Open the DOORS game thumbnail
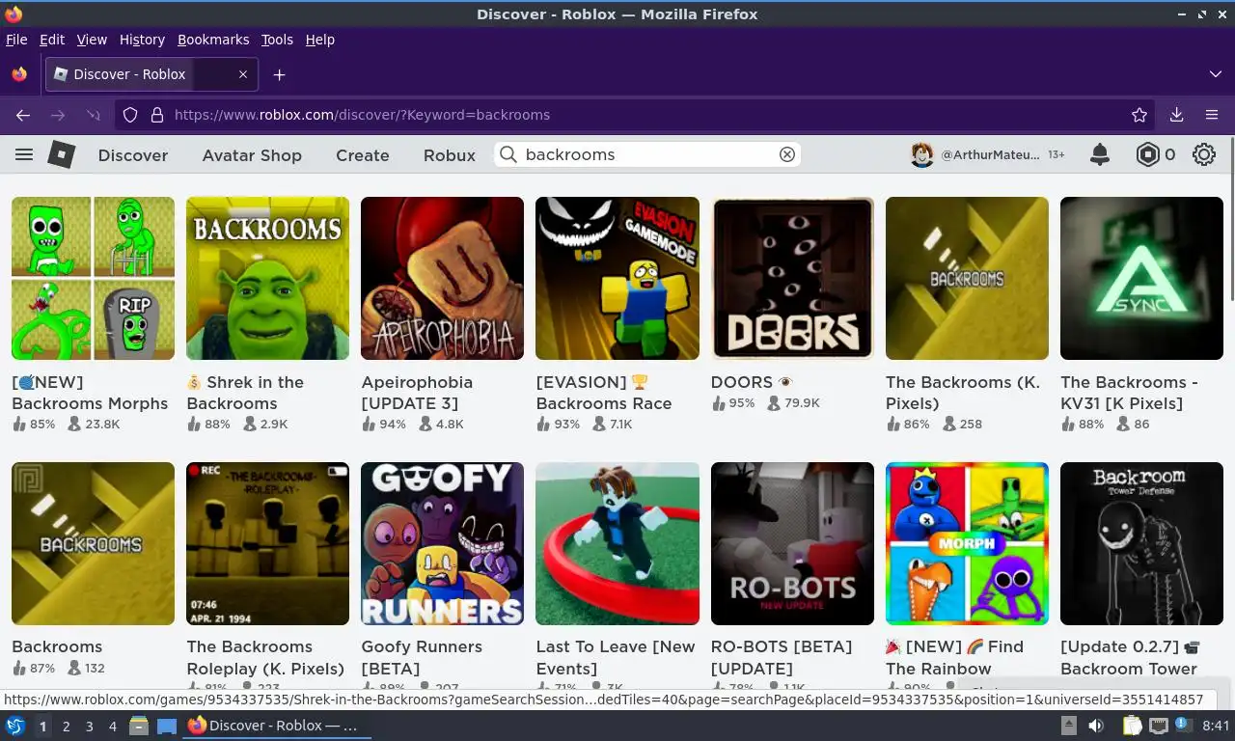This screenshot has height=741, width=1235. tap(792, 278)
